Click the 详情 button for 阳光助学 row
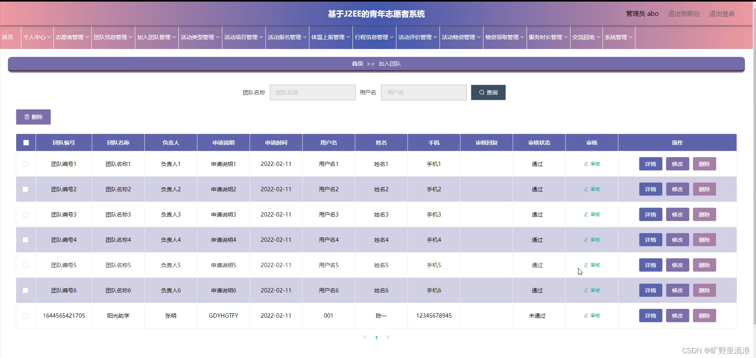Screen dimensions: 756x358 point(650,315)
